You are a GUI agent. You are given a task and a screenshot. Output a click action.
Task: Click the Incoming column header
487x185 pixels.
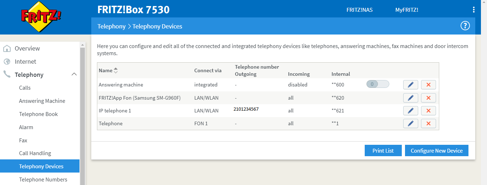tap(299, 74)
